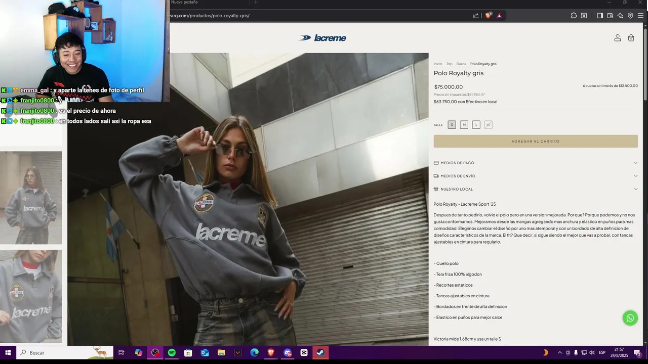648x364 pixels.
Task: Go to Inicio in the breadcrumb
Action: pyautogui.click(x=438, y=64)
